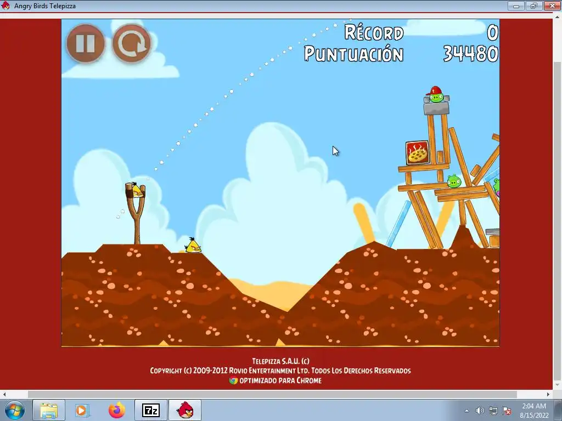Click the pig wearing the red cap
Screen dimensions: 562x421
click(436, 94)
